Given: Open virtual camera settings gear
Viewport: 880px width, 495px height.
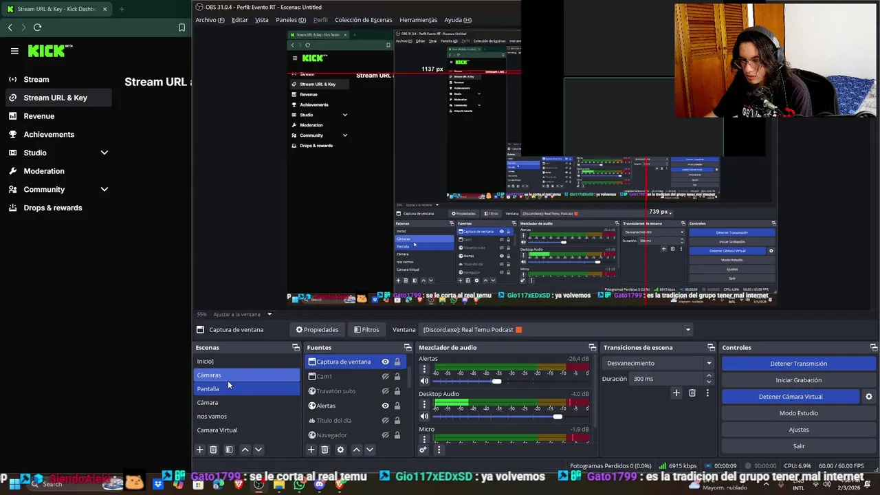Looking at the screenshot, I should pyautogui.click(x=869, y=397).
